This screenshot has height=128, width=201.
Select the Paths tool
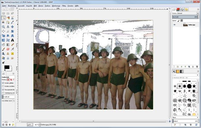tap(8, 22)
